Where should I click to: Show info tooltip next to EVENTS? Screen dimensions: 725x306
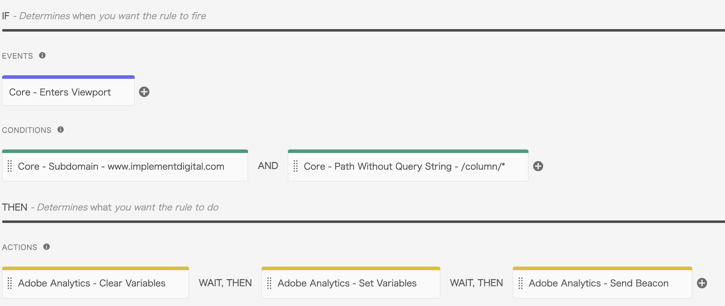coord(42,55)
